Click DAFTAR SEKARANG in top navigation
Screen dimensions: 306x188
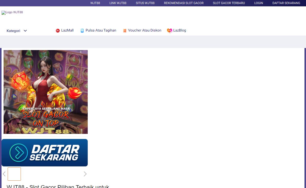coord(286,3)
